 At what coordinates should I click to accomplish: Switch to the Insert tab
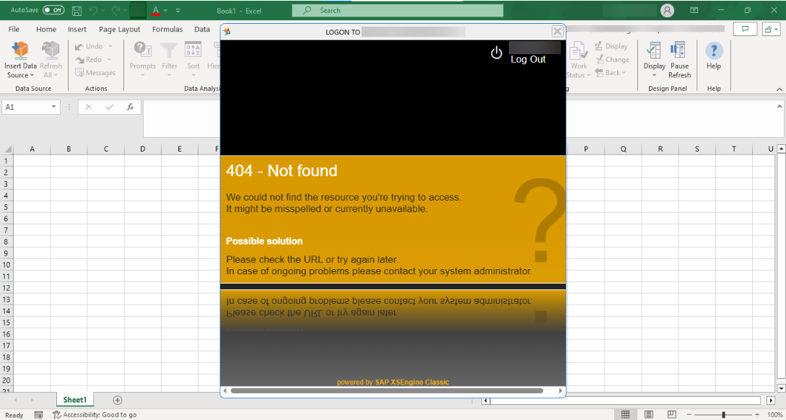(77, 29)
